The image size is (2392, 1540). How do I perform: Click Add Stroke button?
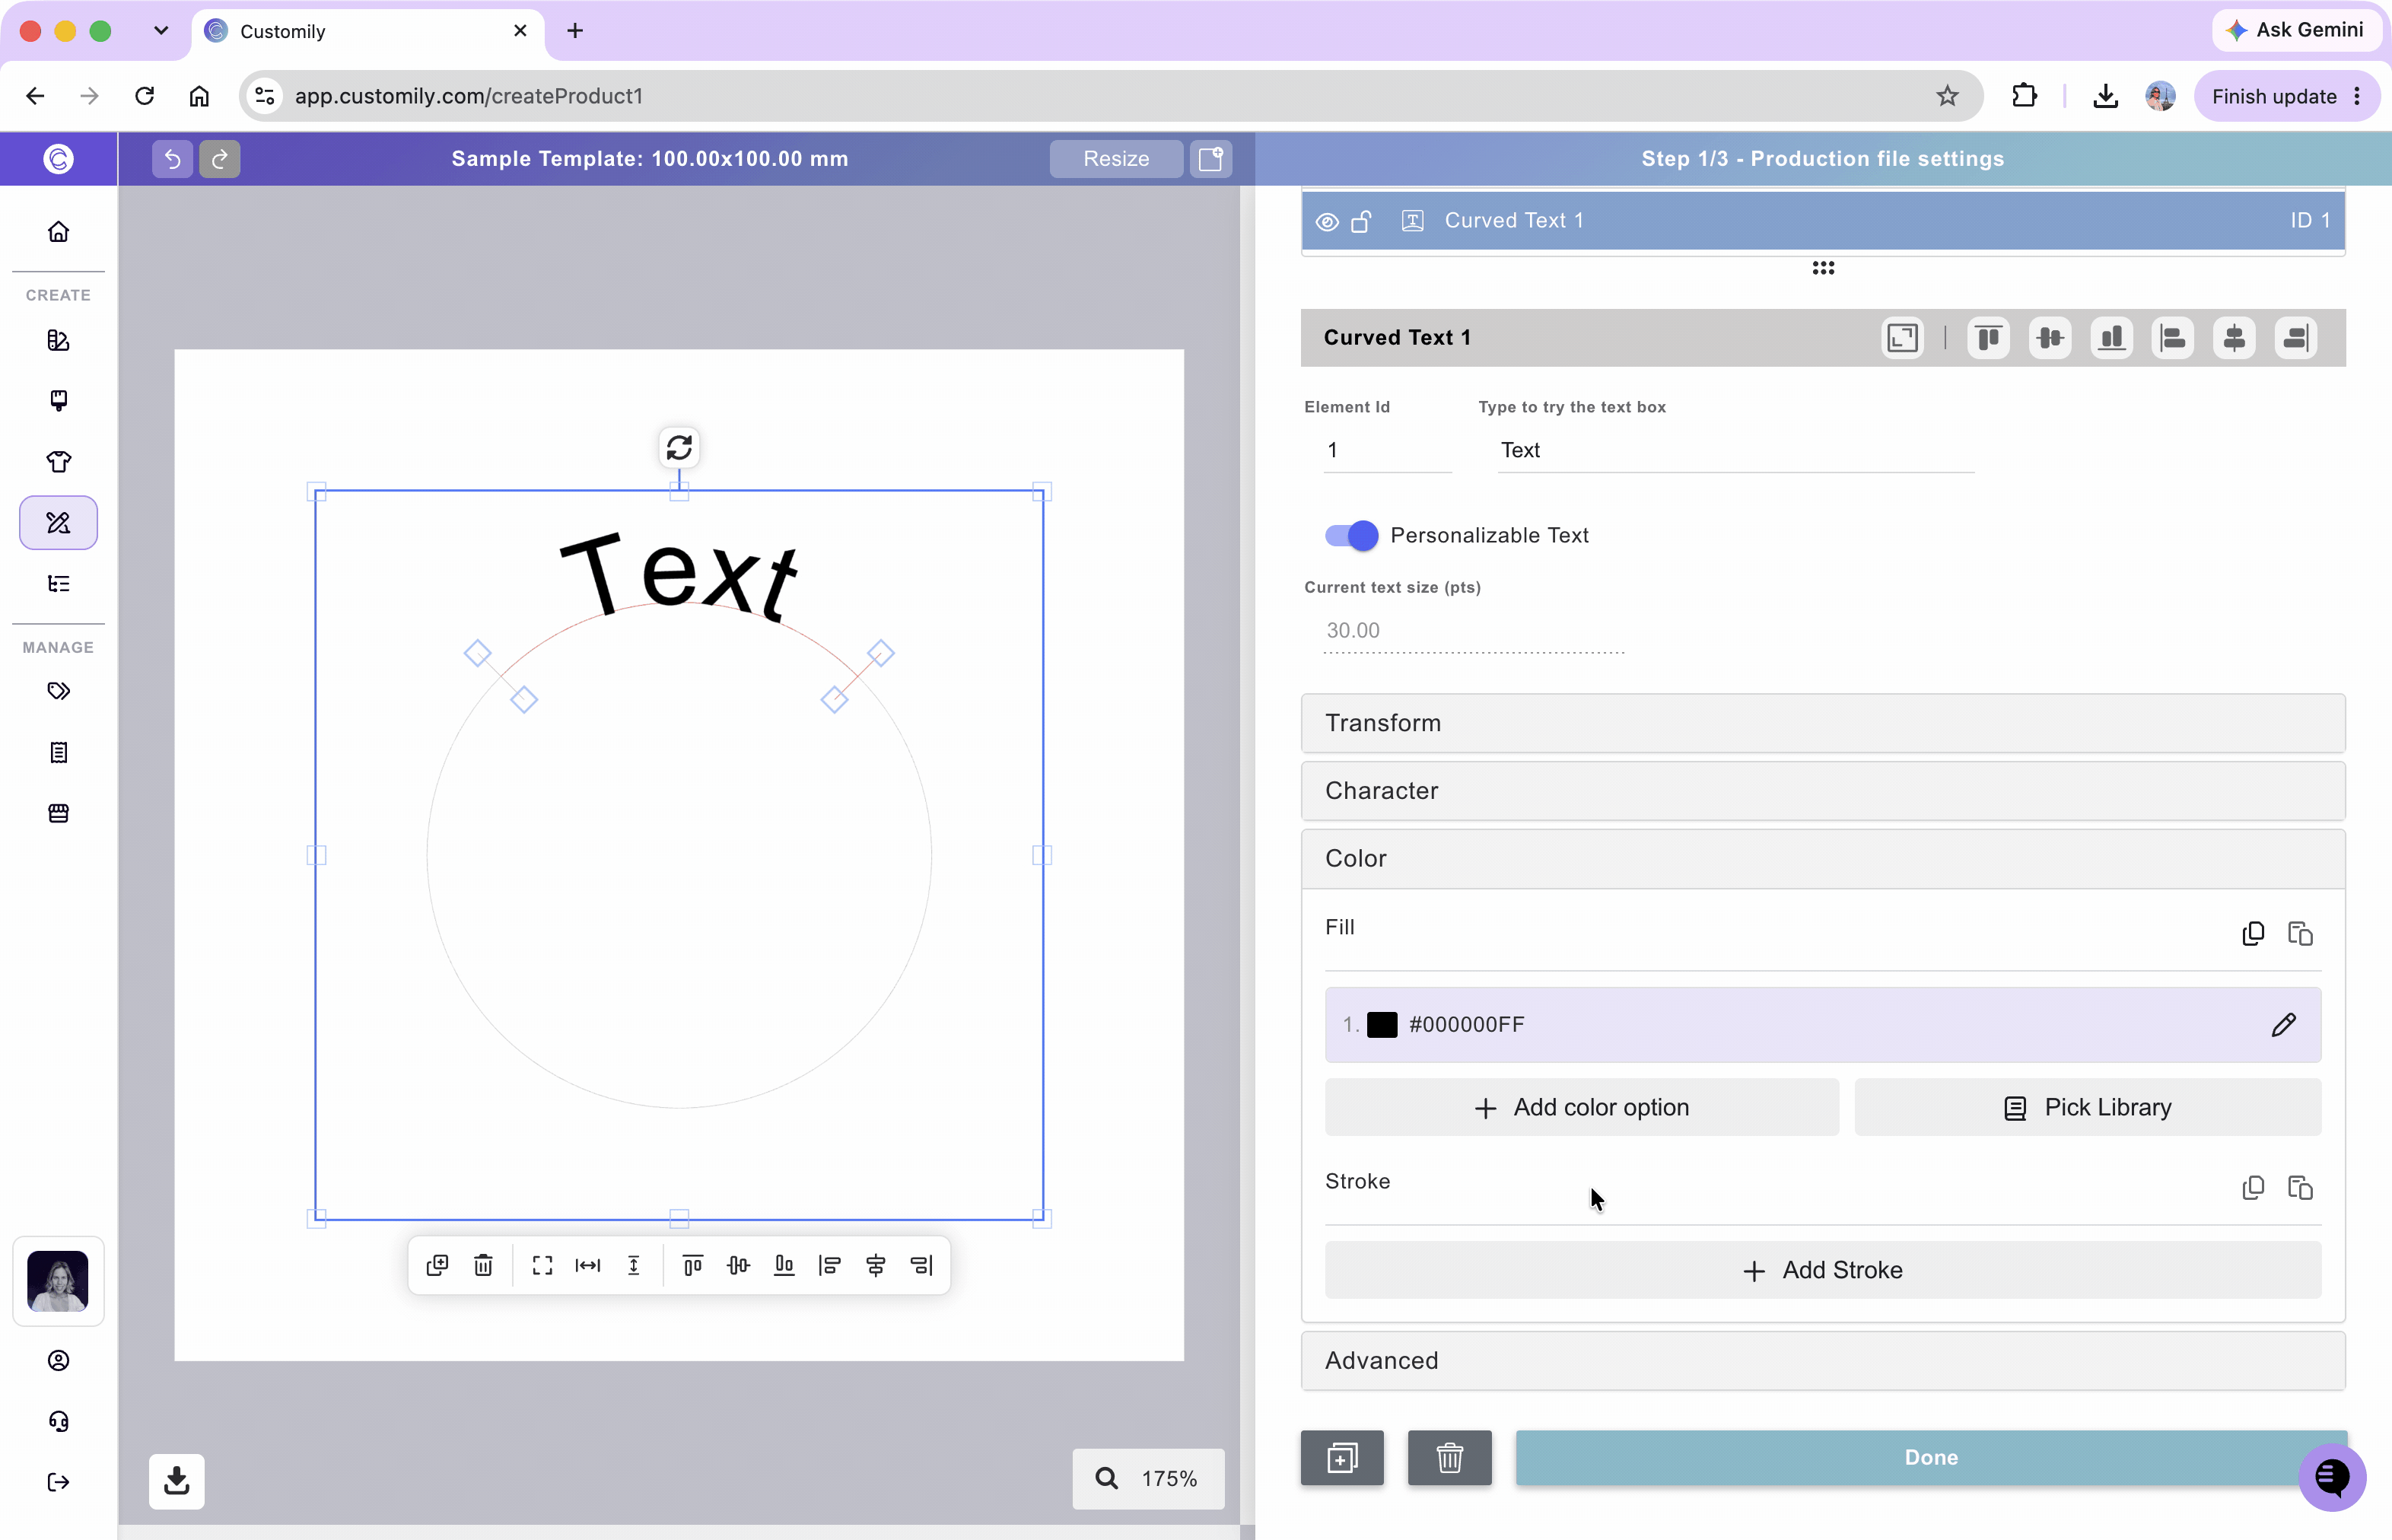click(1822, 1270)
